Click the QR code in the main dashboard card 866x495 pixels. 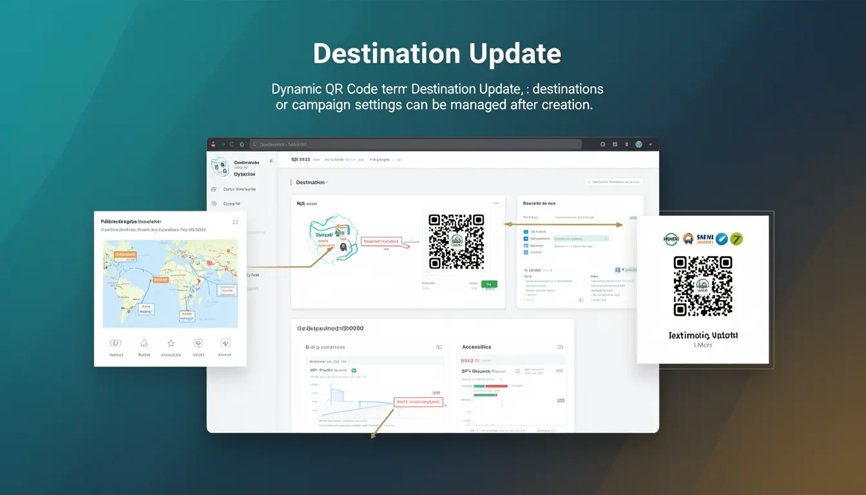tap(457, 242)
